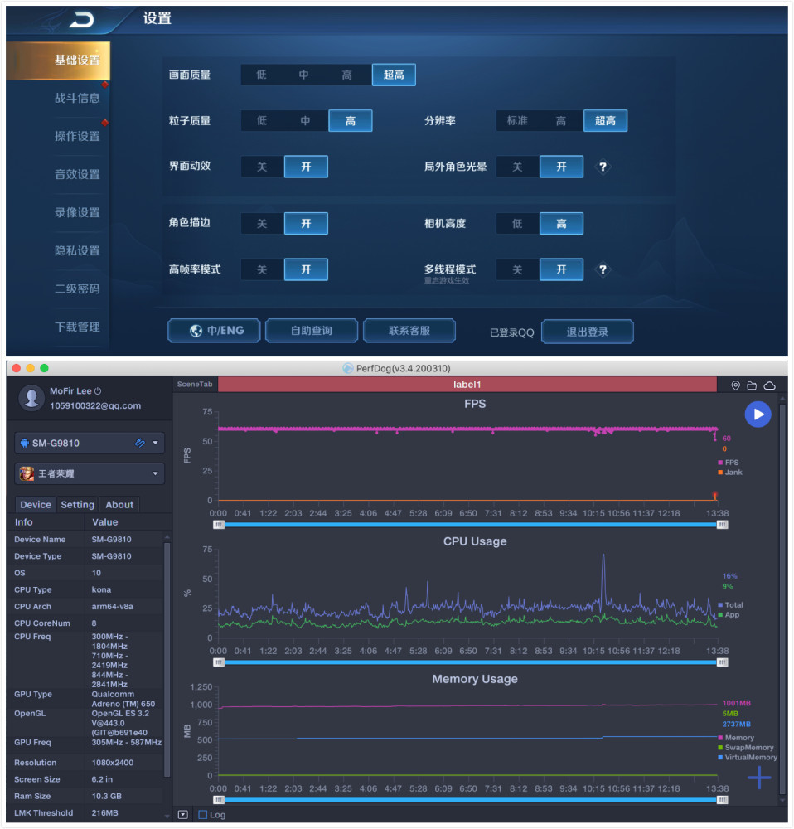
Task: Open 音效设置 in settings sidebar
Action: tap(77, 174)
